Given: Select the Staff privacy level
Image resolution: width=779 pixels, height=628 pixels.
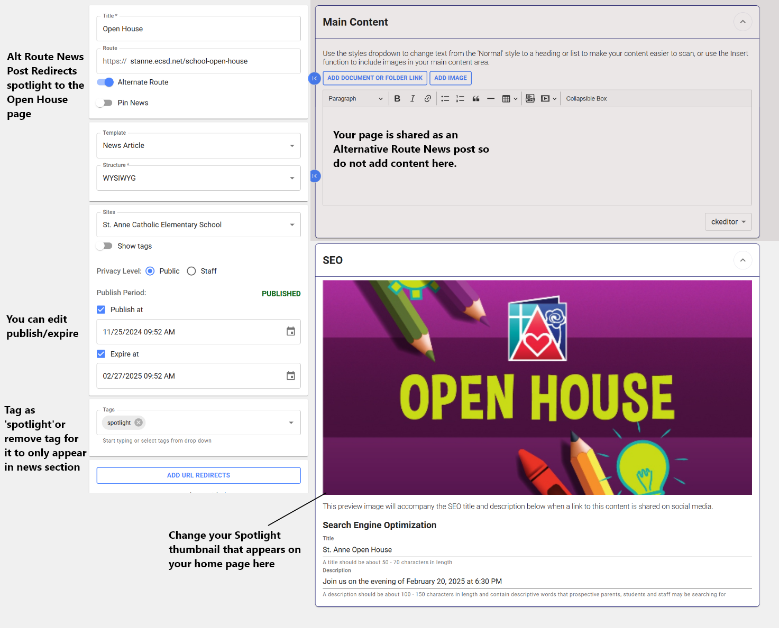Looking at the screenshot, I should [191, 271].
